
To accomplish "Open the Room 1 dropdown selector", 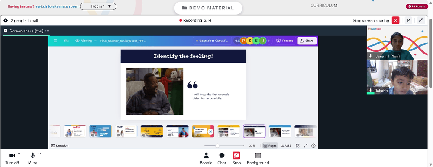I will 98,6.
